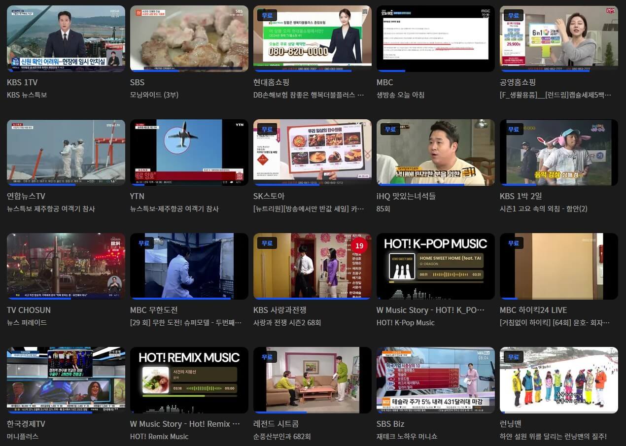Screen dimensions: 626x446
Task: Click the 19 age rating badge
Action: pyautogui.click(x=359, y=245)
